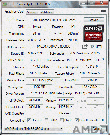Toggle the OpenCL checkbox

point(29,120)
